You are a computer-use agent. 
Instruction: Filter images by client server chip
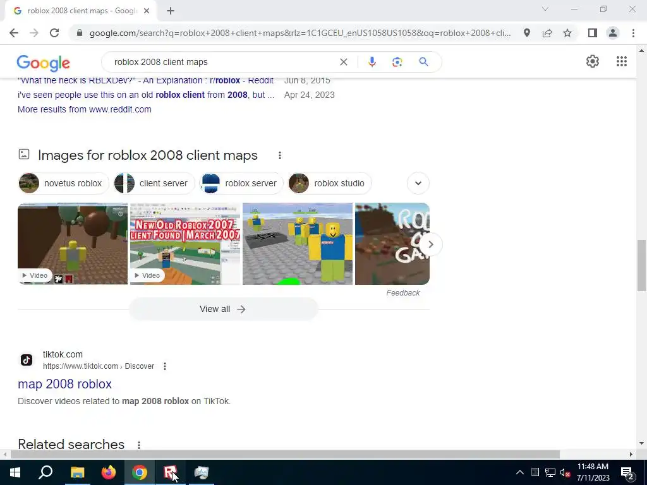click(154, 183)
